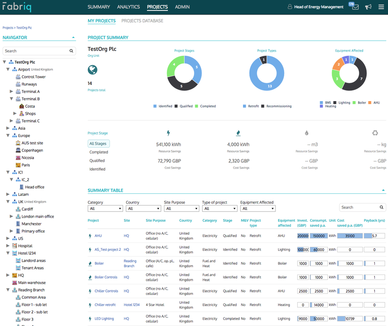The image size is (388, 326).
Task: Expand the Terminal A tree node
Action: (11, 91)
